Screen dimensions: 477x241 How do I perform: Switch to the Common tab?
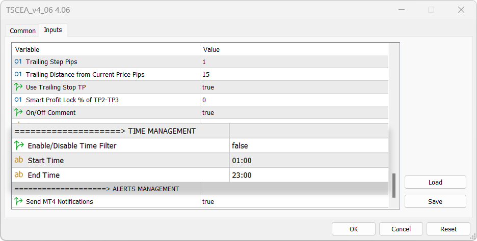coord(23,31)
